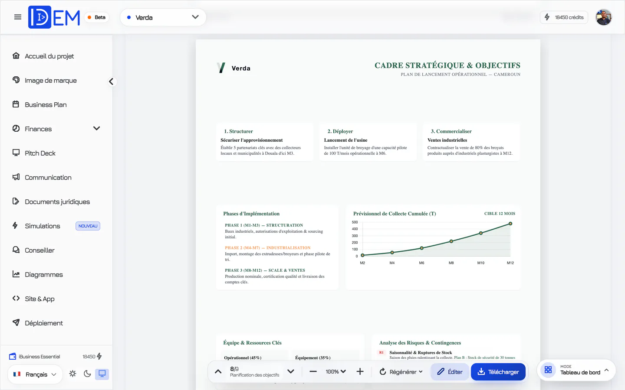
Task: Click the Site & App code icon
Action: tap(16, 299)
